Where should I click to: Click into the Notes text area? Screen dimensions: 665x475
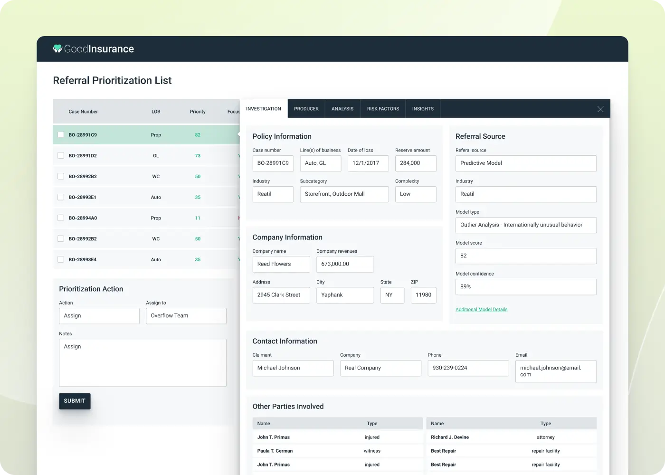142,362
